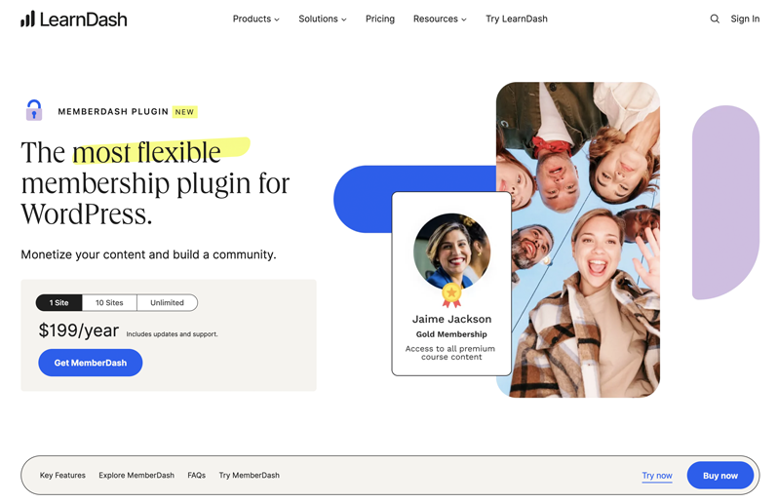Click the MEMBERDASH PLUGIN heading label
The image size is (778, 503).
click(113, 111)
